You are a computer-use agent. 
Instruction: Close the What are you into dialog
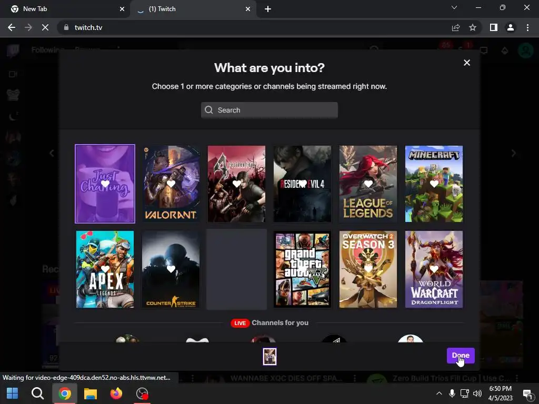(x=467, y=63)
